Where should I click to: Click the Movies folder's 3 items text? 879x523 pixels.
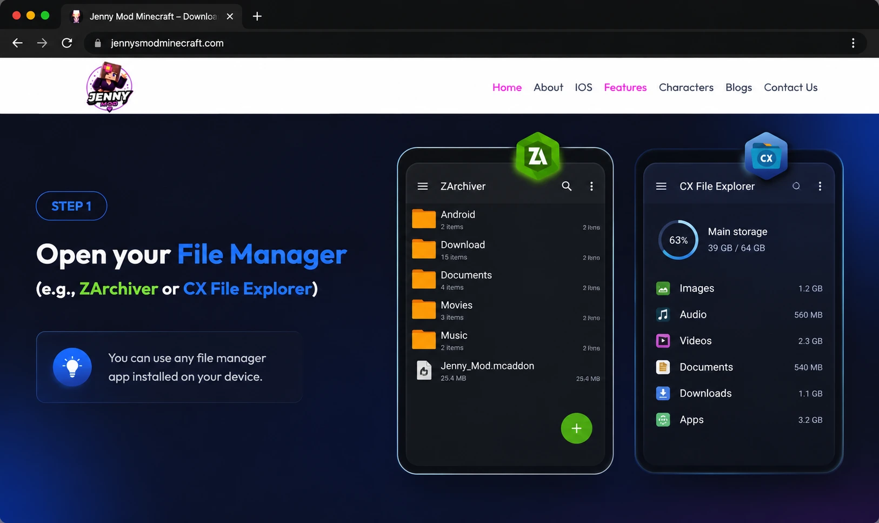pos(452,317)
